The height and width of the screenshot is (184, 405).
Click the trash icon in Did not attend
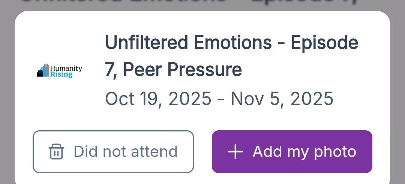pyautogui.click(x=56, y=152)
